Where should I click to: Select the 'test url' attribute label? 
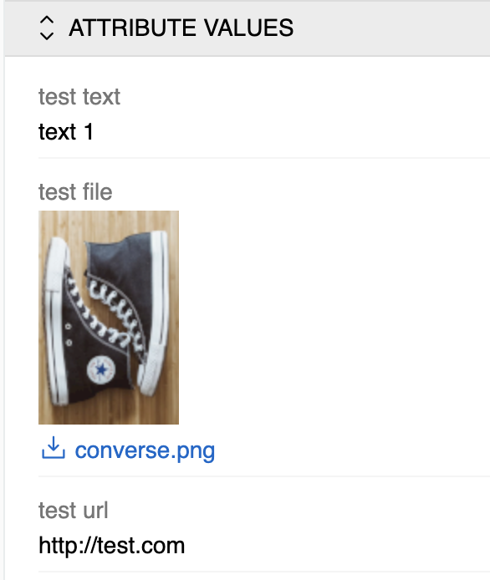[74, 511]
